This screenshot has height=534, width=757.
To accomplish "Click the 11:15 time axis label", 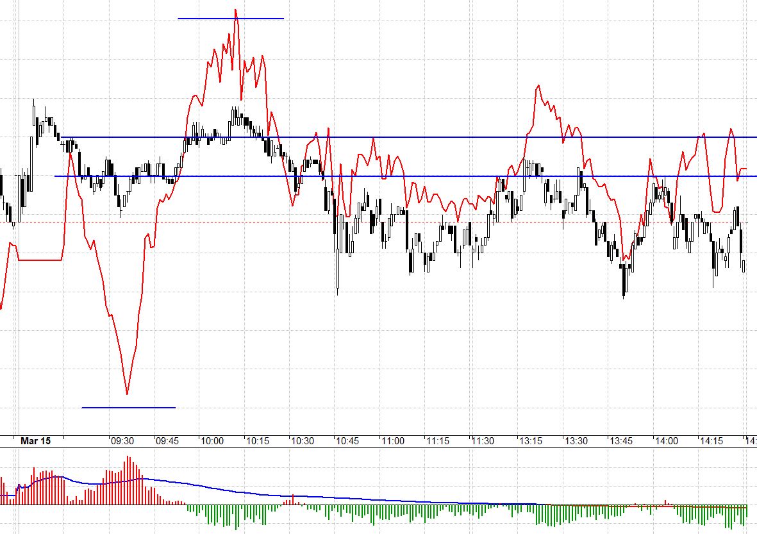I will [x=438, y=441].
